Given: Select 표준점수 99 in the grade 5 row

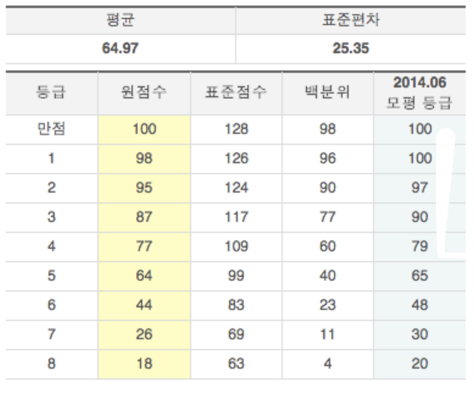Looking at the screenshot, I should 236,276.
